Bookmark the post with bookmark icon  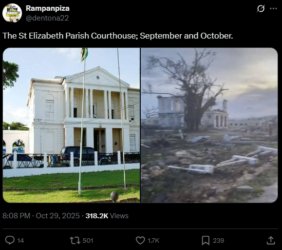click(206, 240)
